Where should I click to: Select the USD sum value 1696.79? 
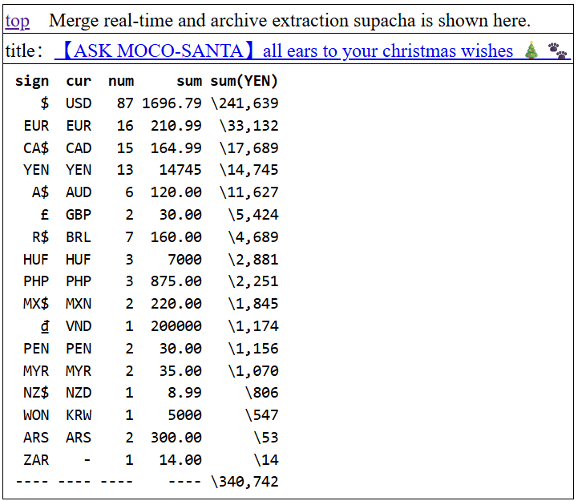(172, 103)
